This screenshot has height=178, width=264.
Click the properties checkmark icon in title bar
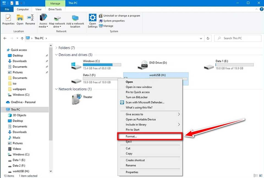(12, 3)
